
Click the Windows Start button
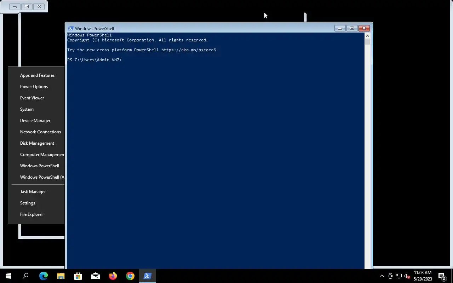[8, 276]
